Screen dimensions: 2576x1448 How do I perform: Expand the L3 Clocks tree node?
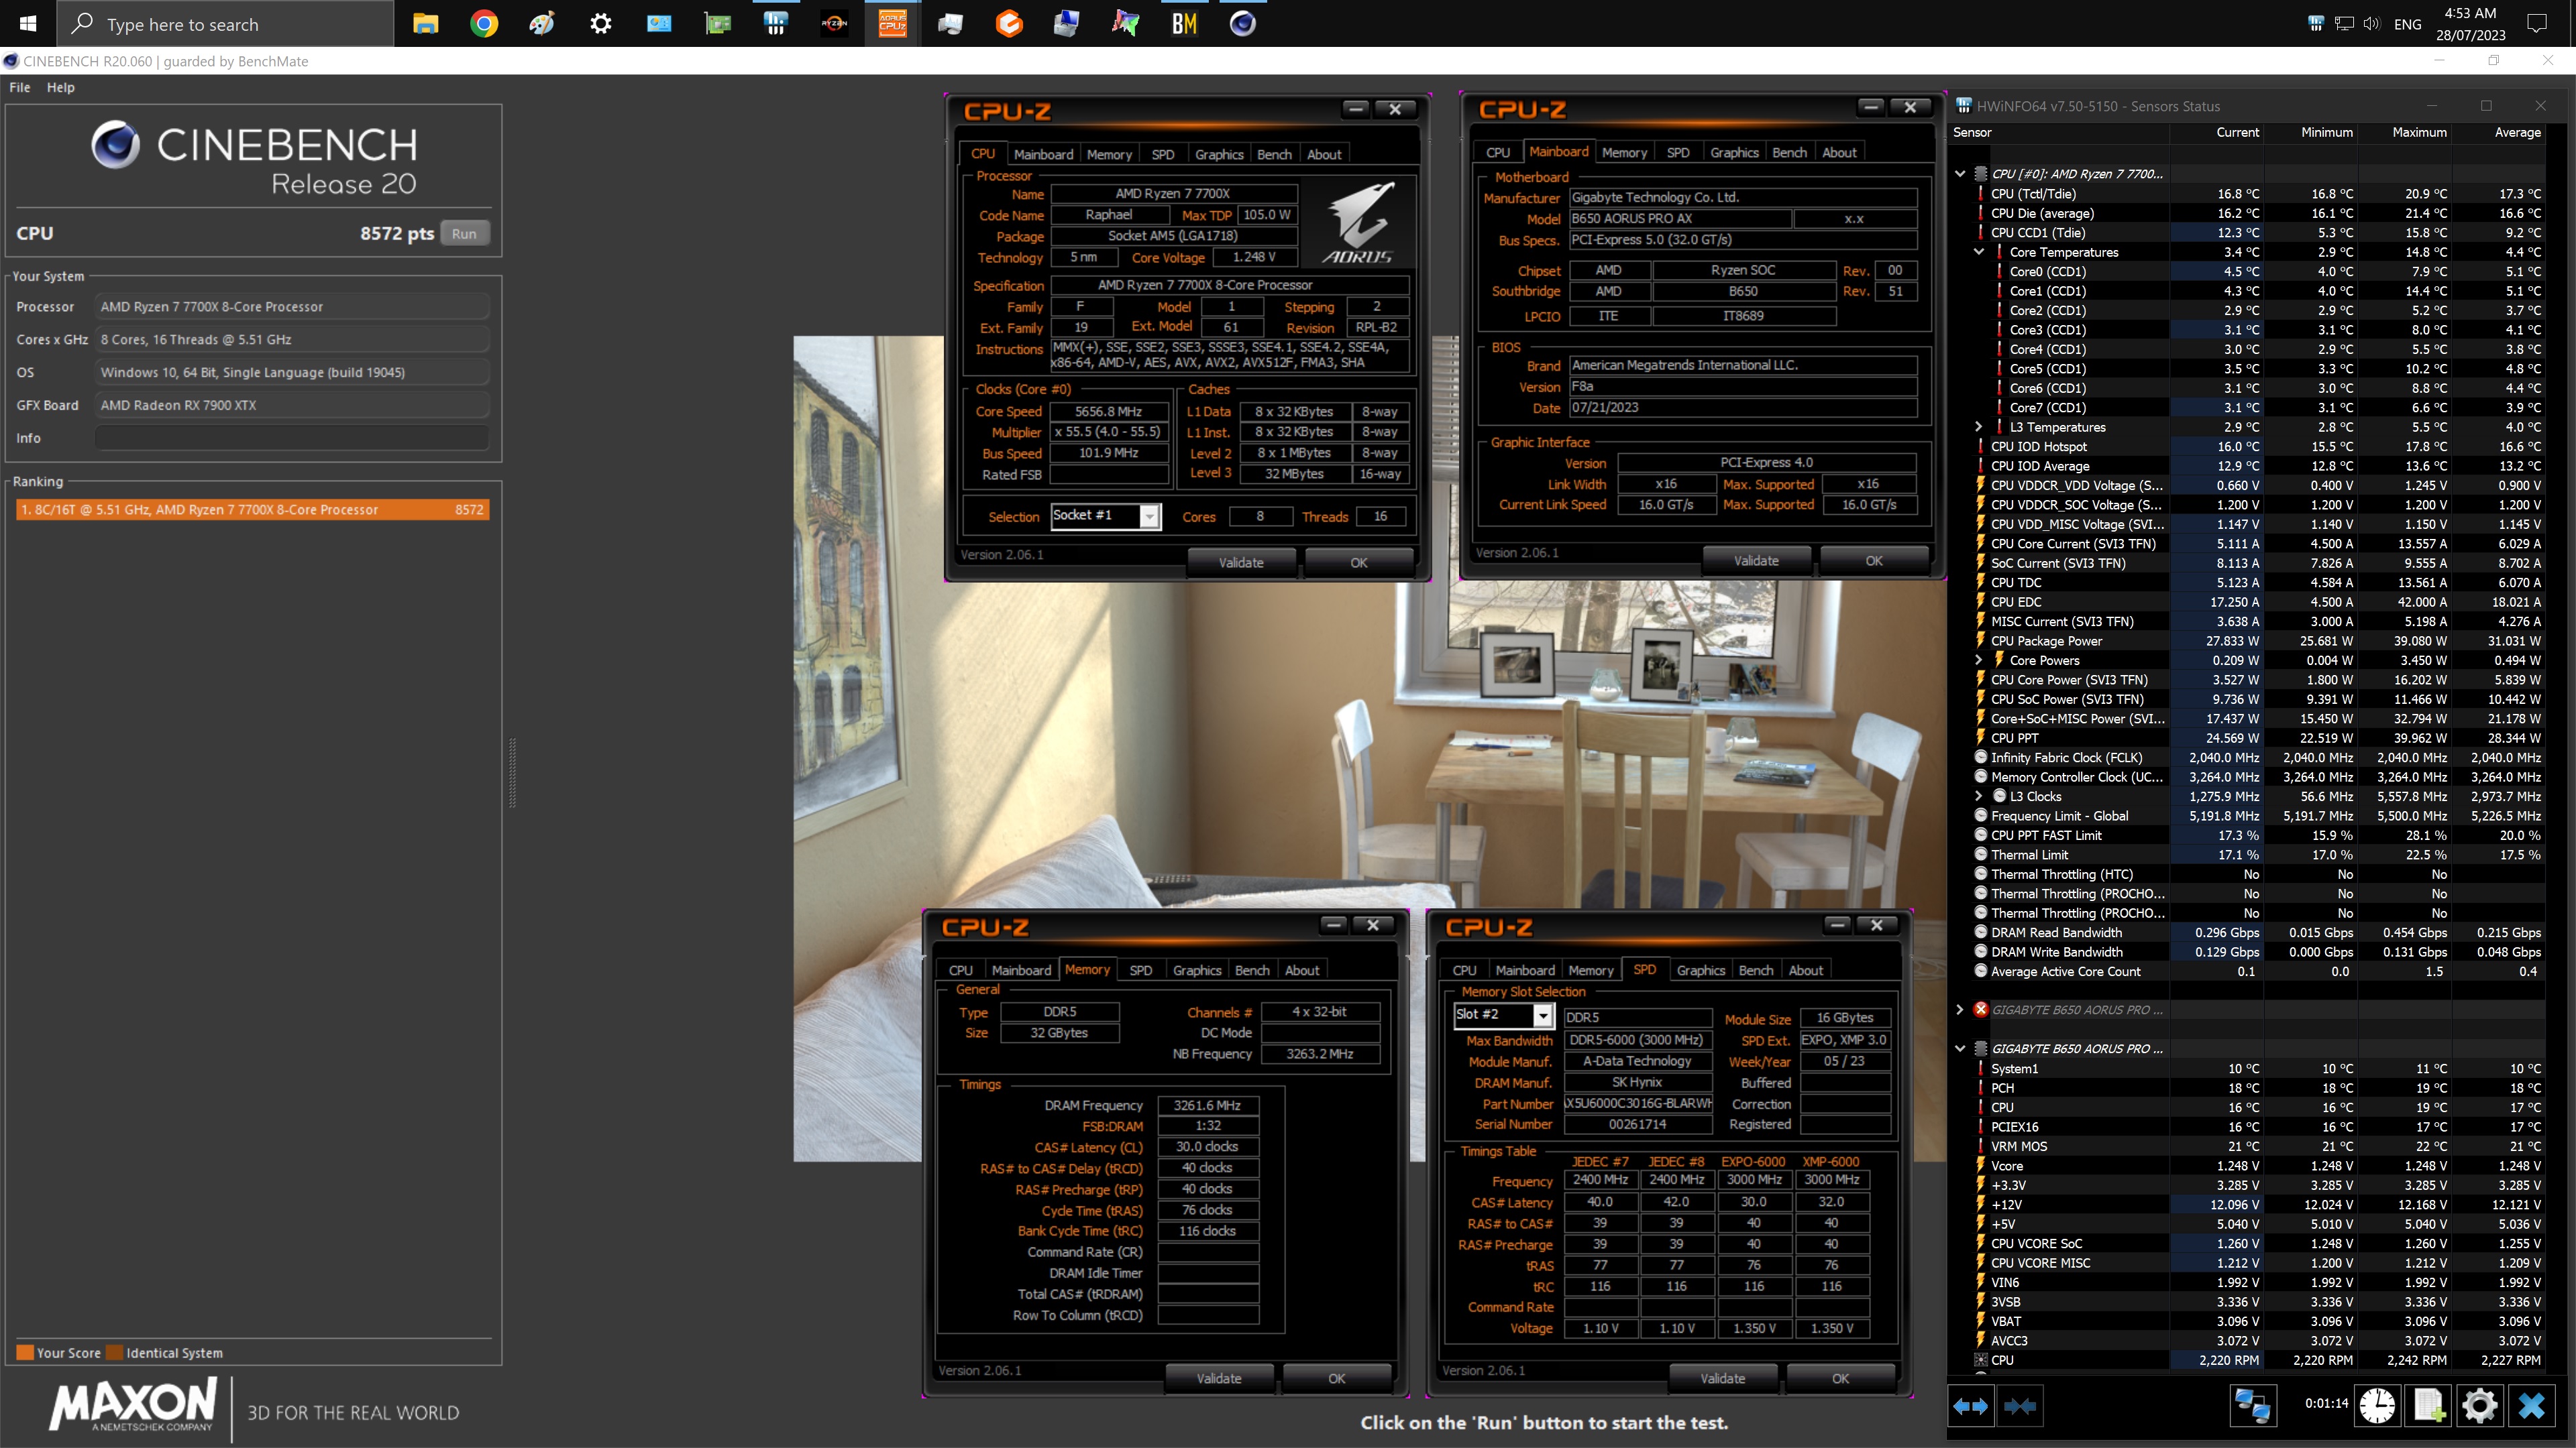tap(1979, 796)
